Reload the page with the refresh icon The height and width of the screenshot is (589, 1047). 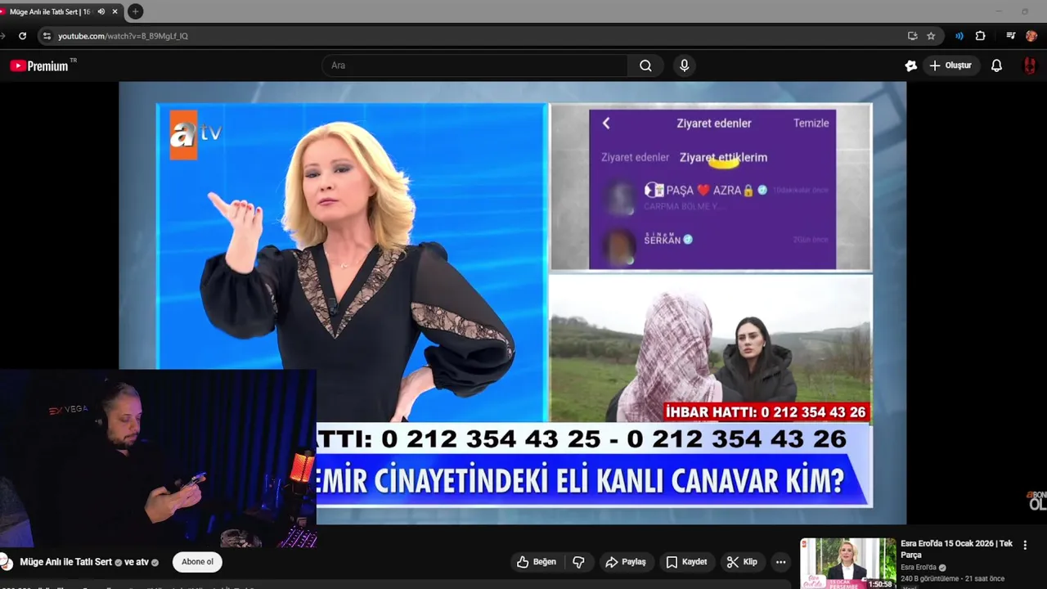(x=22, y=36)
